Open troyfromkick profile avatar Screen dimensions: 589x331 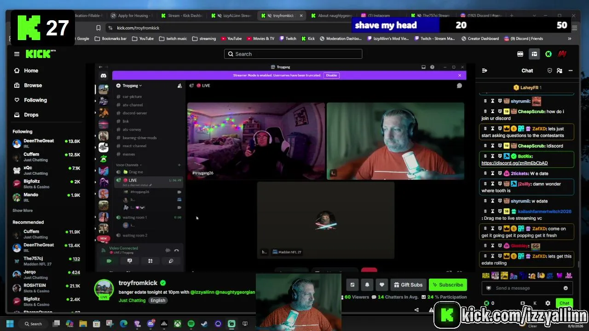click(x=104, y=289)
